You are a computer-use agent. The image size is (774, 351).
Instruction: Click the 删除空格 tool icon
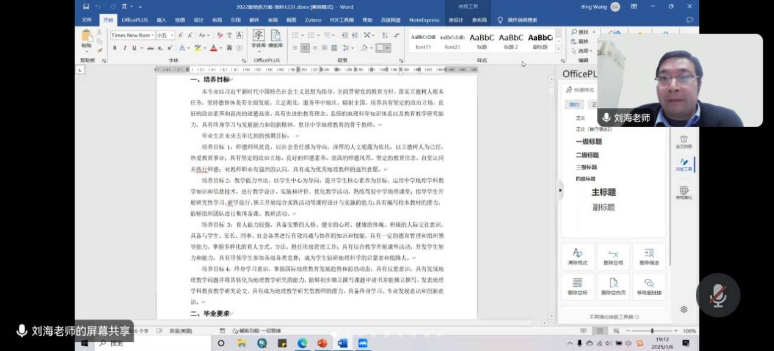click(x=613, y=257)
